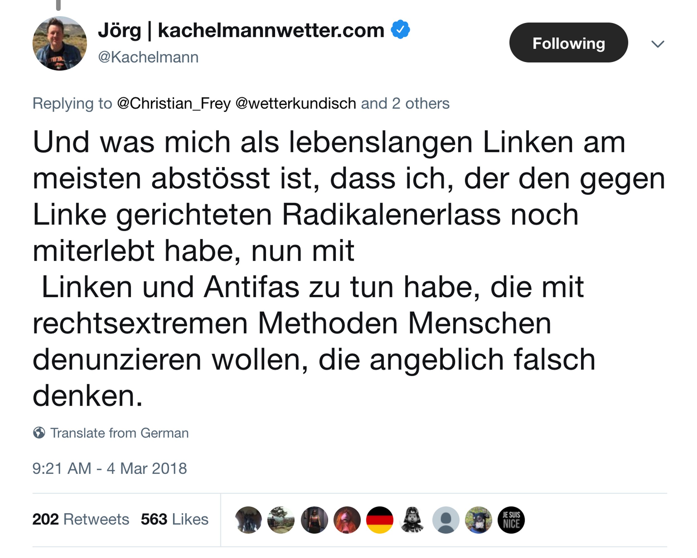Toggle the Following button

(568, 43)
